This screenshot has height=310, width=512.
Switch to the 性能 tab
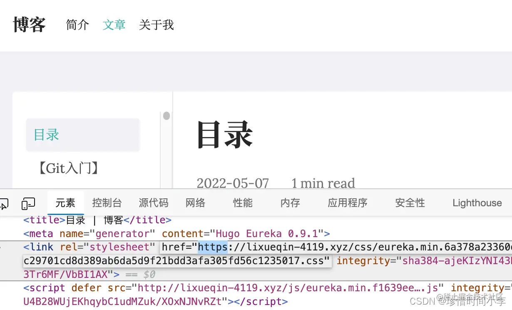click(243, 203)
